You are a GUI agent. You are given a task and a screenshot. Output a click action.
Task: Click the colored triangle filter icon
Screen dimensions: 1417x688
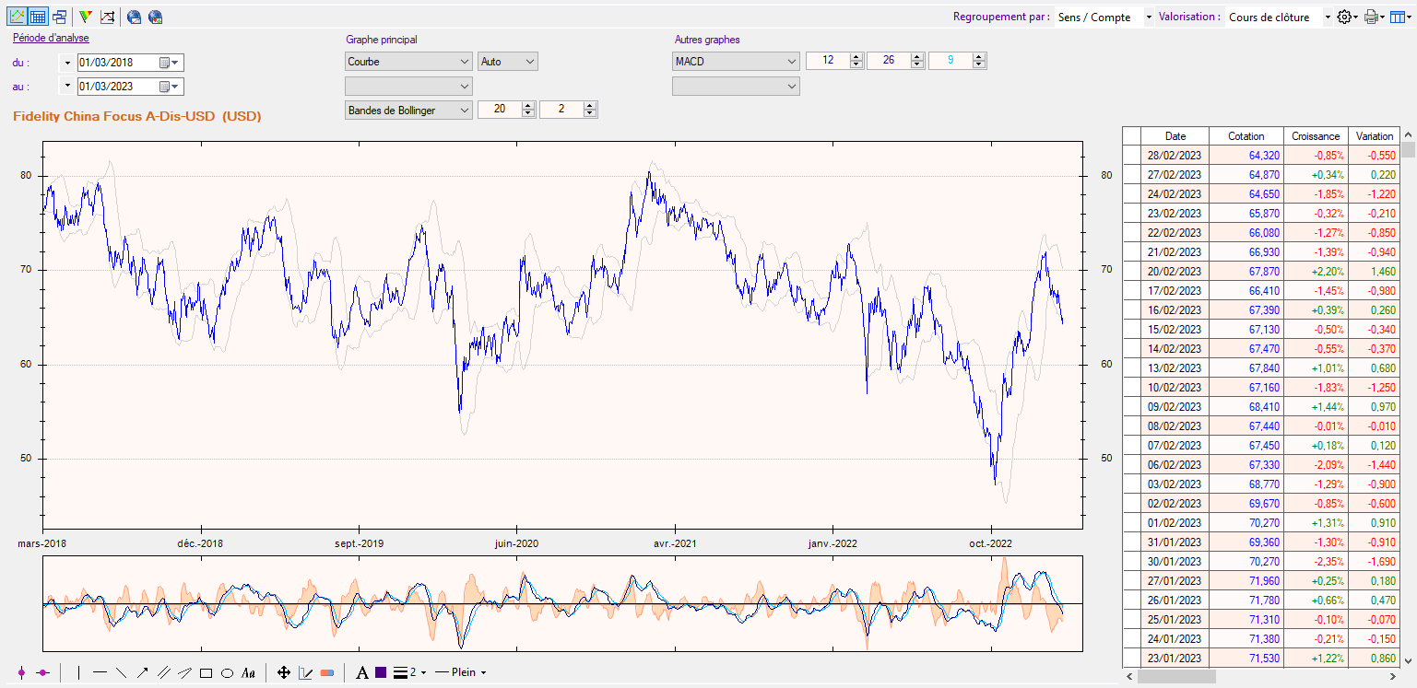86,17
